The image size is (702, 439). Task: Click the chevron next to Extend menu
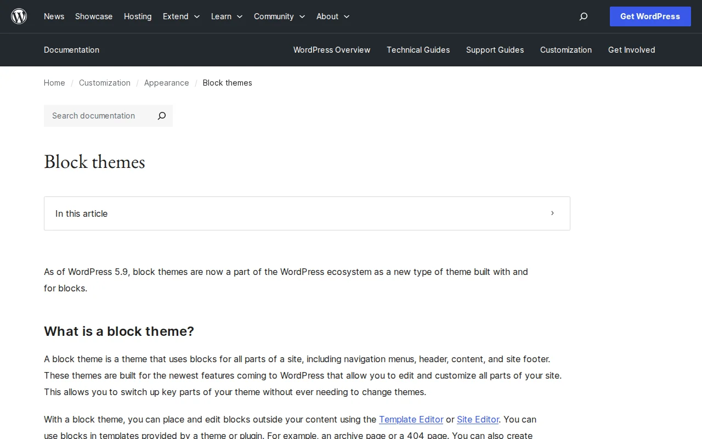(196, 16)
